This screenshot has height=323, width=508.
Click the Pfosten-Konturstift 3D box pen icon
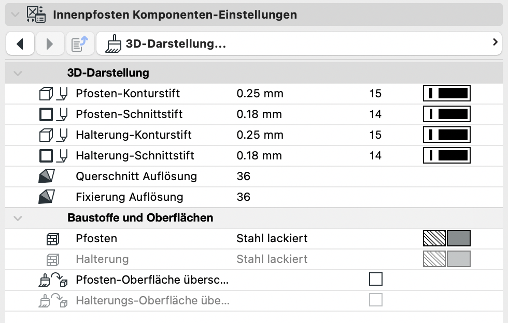pos(53,94)
